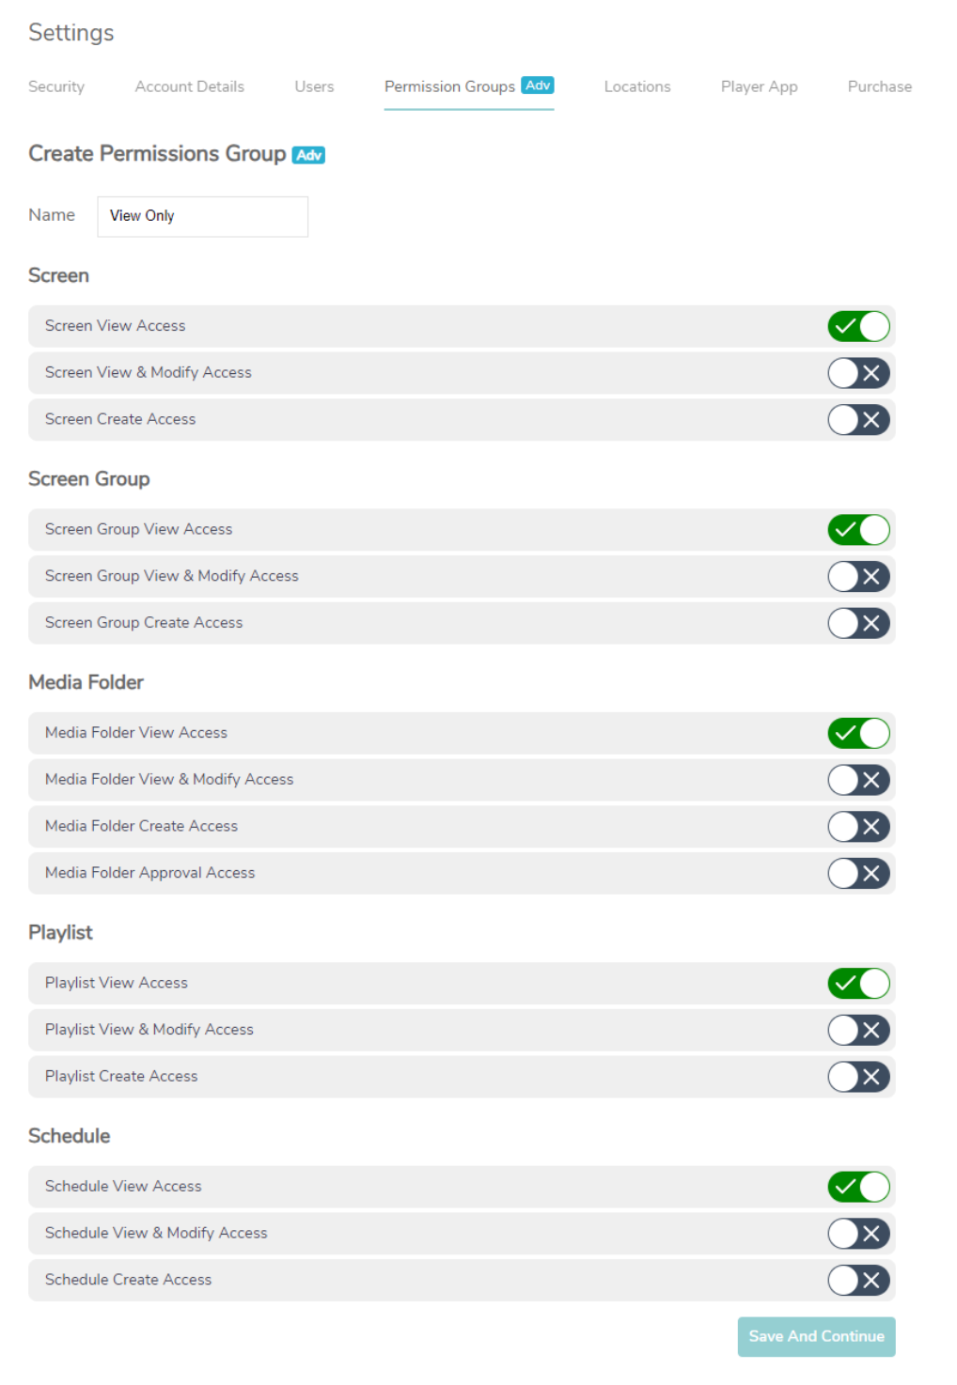Open the Purchase tab
Viewport: 957px width, 1385px height.
tap(879, 86)
